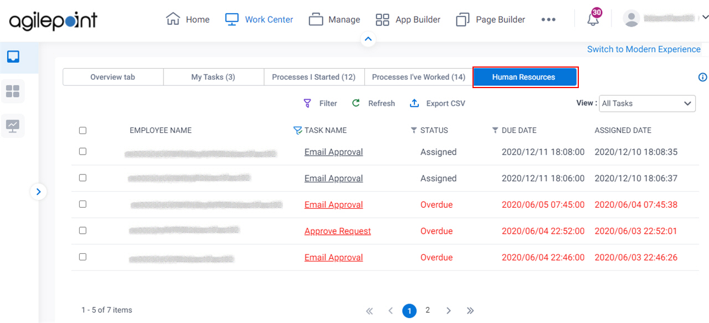Collapse the top navigation with chevron
The width and height of the screenshot is (709, 323).
(368, 39)
